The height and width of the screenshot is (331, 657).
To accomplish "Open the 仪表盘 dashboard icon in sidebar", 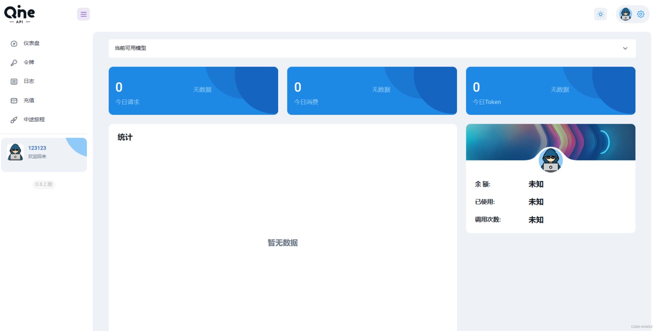I will click(x=14, y=43).
